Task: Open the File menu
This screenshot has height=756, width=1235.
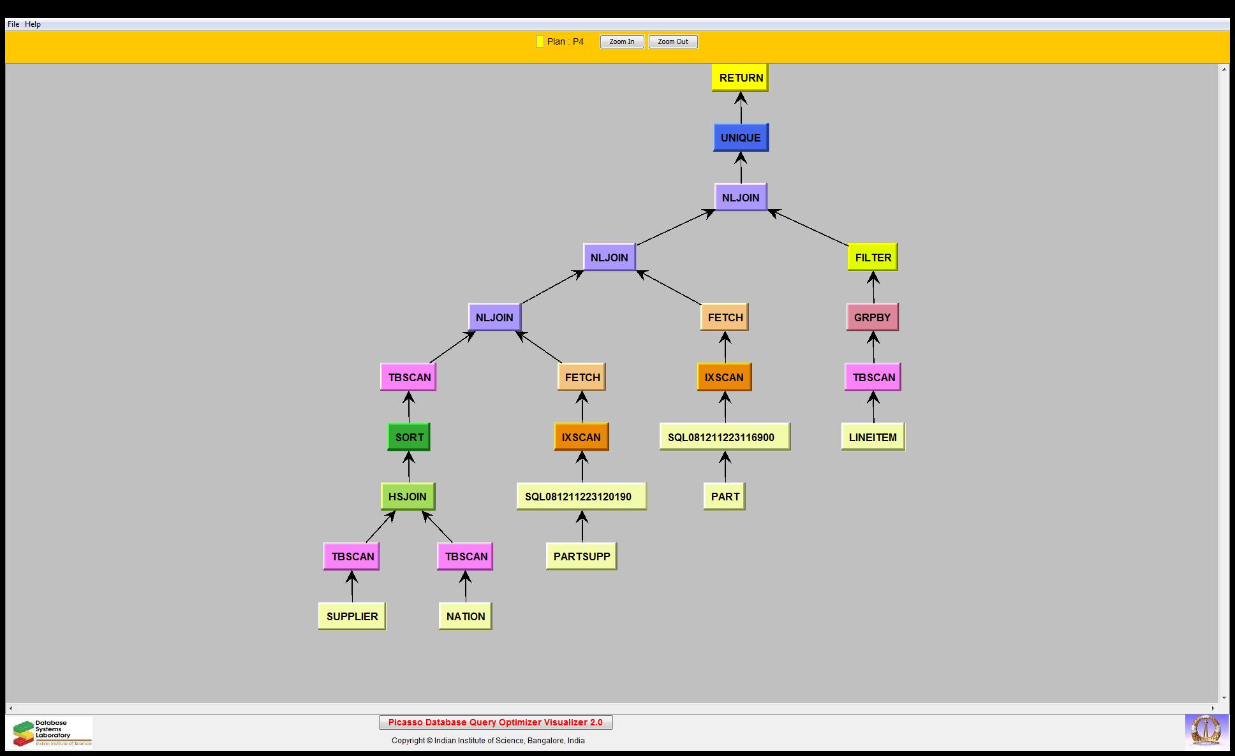Action: (x=13, y=24)
